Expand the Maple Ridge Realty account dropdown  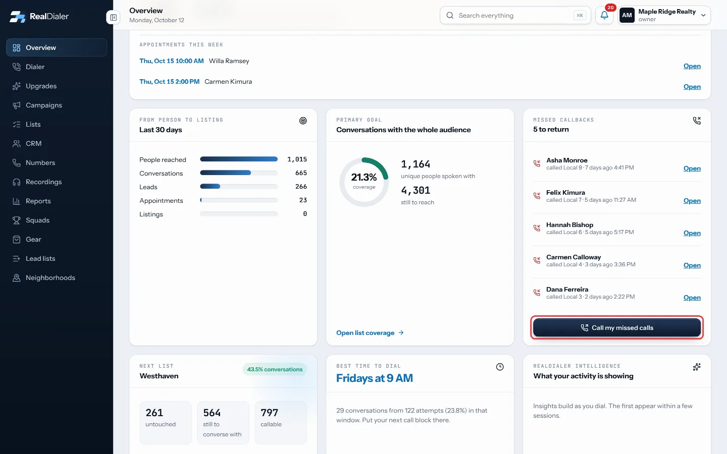[665, 15]
